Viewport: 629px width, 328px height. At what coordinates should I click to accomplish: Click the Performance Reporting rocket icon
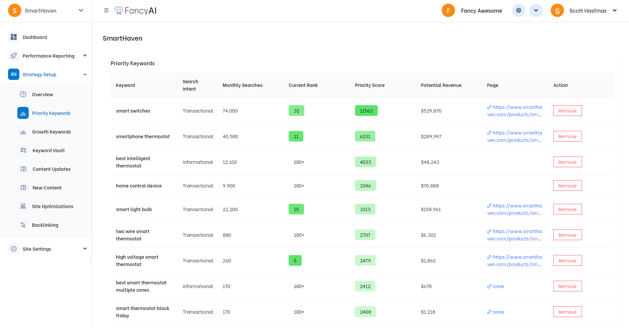(14, 56)
